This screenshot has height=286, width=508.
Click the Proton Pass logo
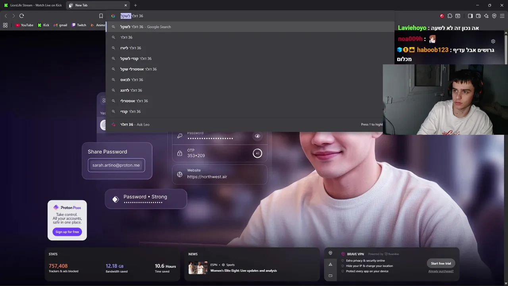click(67, 207)
